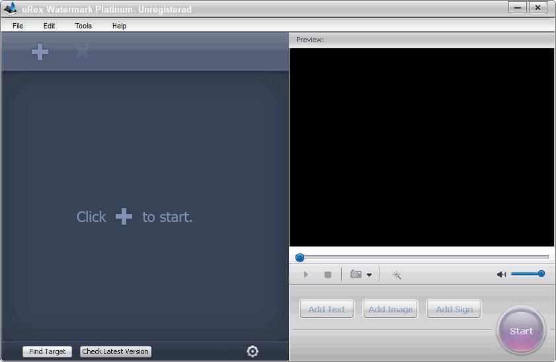Open settings via the gear icon
Screen dimensions: 556x362
(252, 351)
